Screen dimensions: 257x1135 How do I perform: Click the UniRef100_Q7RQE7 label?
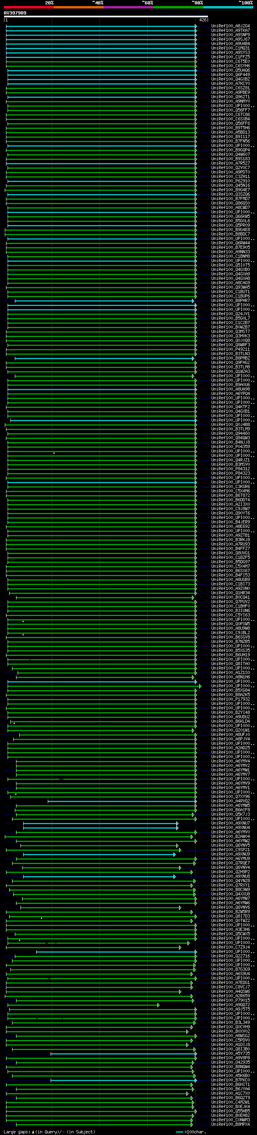coord(230,863)
